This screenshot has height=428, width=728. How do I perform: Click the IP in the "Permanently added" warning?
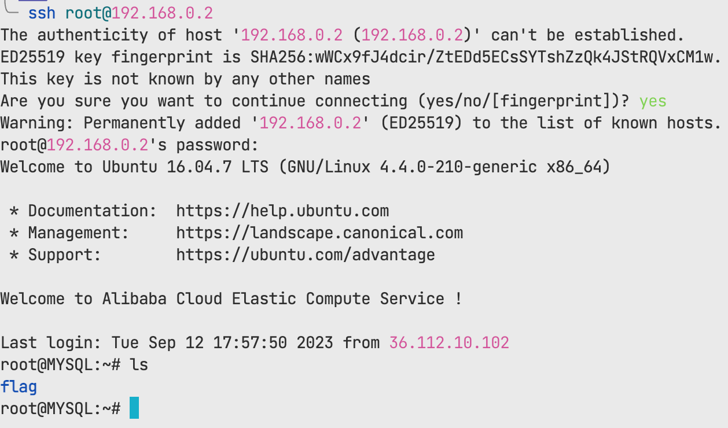click(x=310, y=123)
